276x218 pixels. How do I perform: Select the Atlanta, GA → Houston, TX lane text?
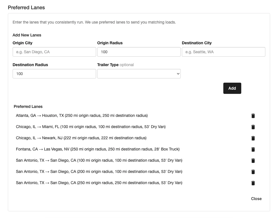[82, 115]
